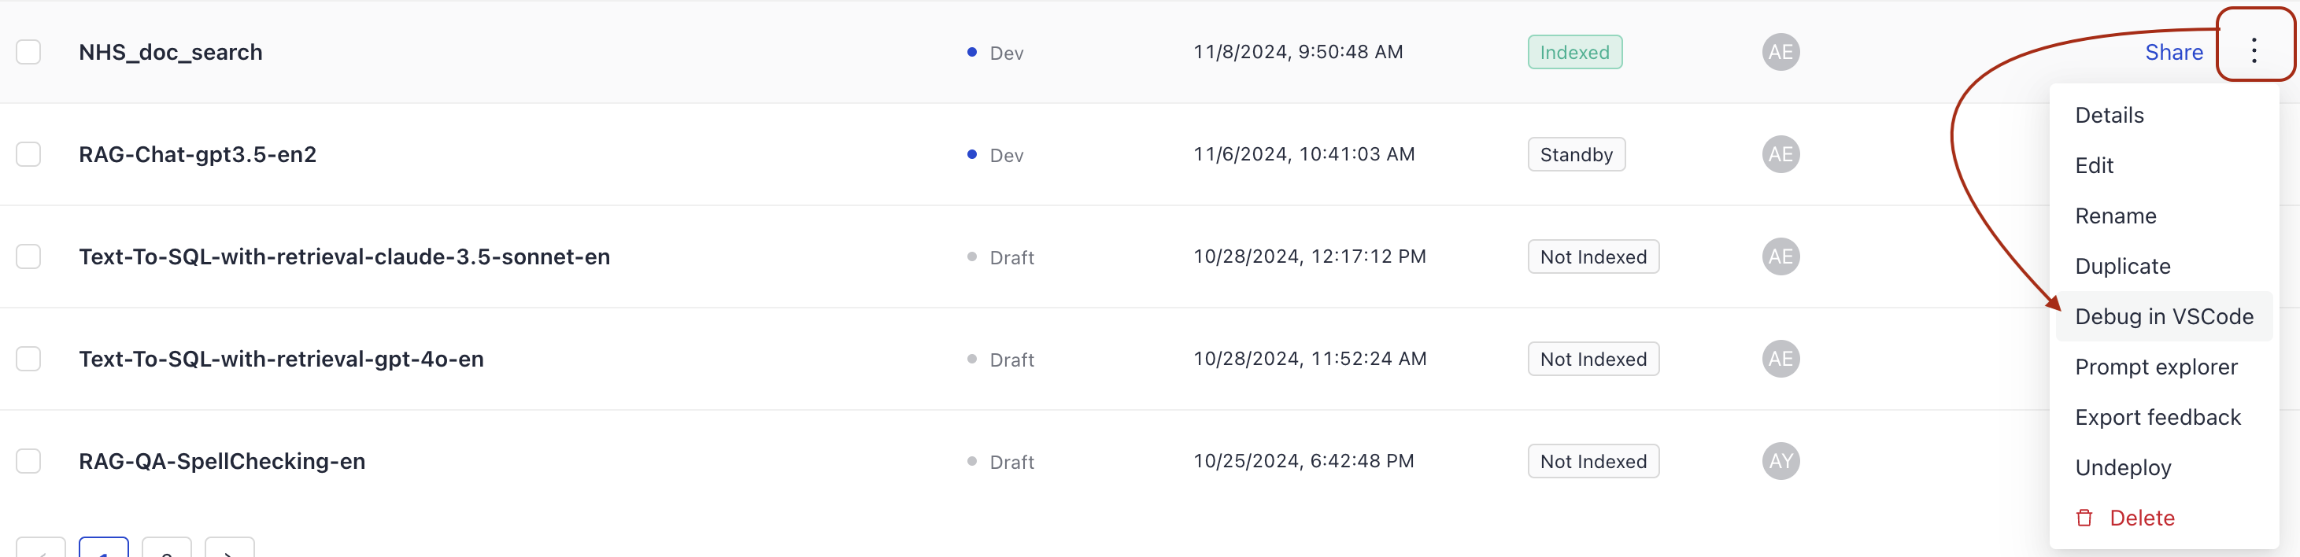The image size is (2300, 557).
Task: Choose Debug in VSCode from the menu
Action: click(2163, 317)
